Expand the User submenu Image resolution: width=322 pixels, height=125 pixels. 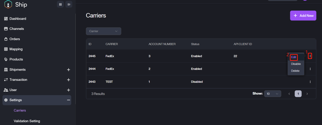tap(68, 90)
